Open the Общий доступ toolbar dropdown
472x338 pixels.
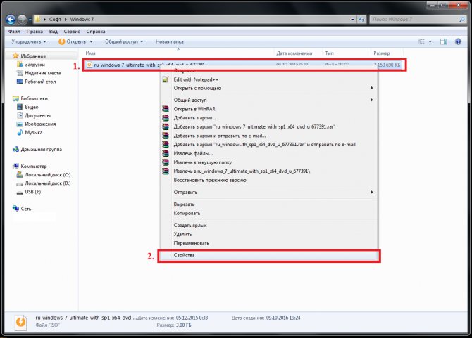124,41
